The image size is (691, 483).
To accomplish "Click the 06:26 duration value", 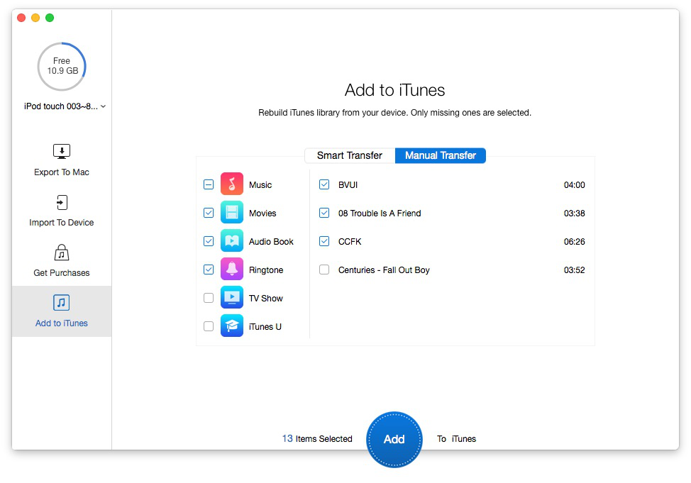I will 574,241.
